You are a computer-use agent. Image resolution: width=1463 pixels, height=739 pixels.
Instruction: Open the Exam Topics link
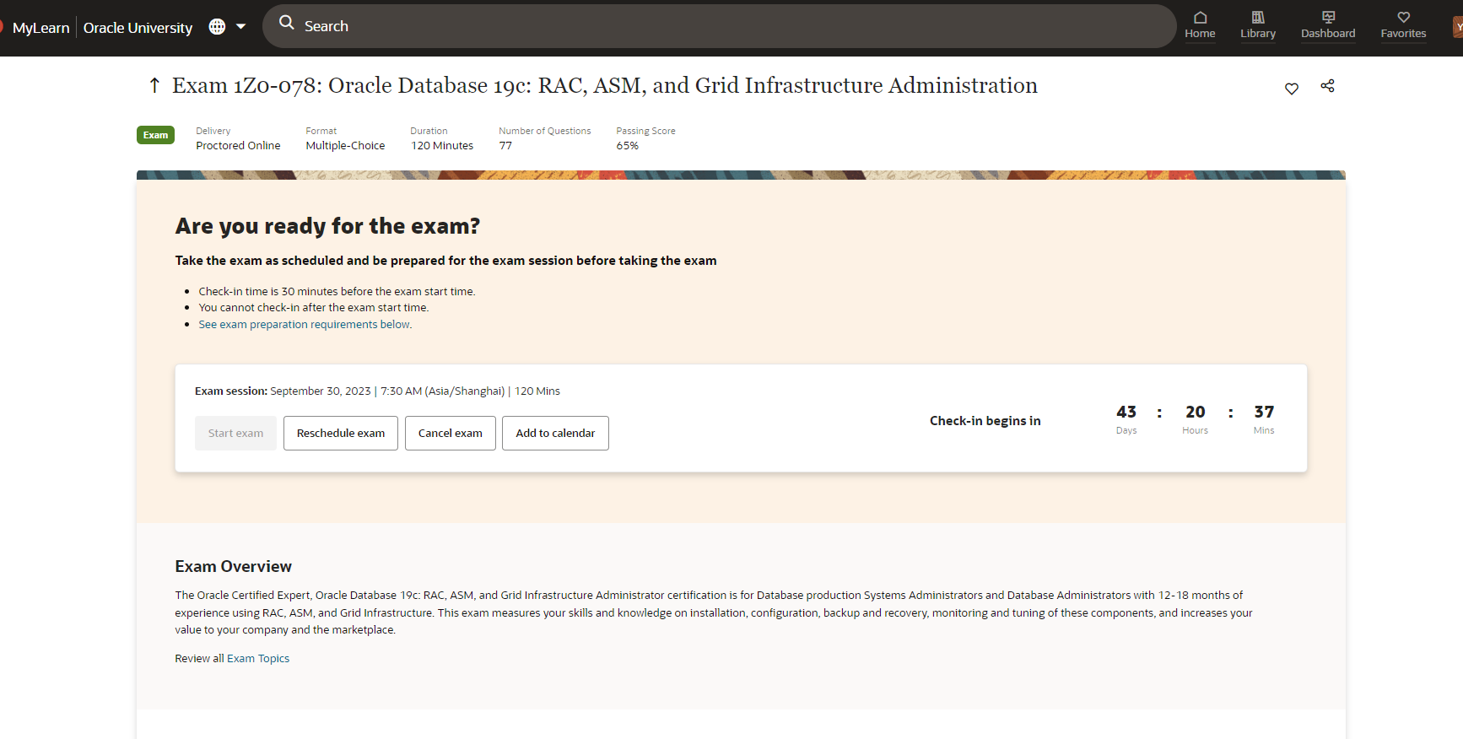click(258, 659)
